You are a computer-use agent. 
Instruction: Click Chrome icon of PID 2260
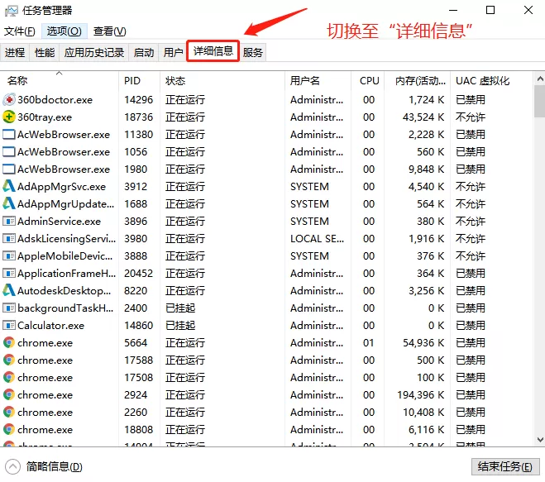pos(9,413)
